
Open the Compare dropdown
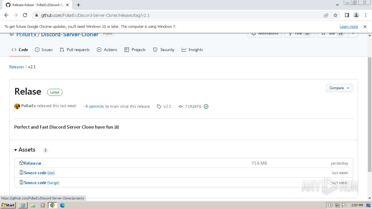click(x=339, y=88)
